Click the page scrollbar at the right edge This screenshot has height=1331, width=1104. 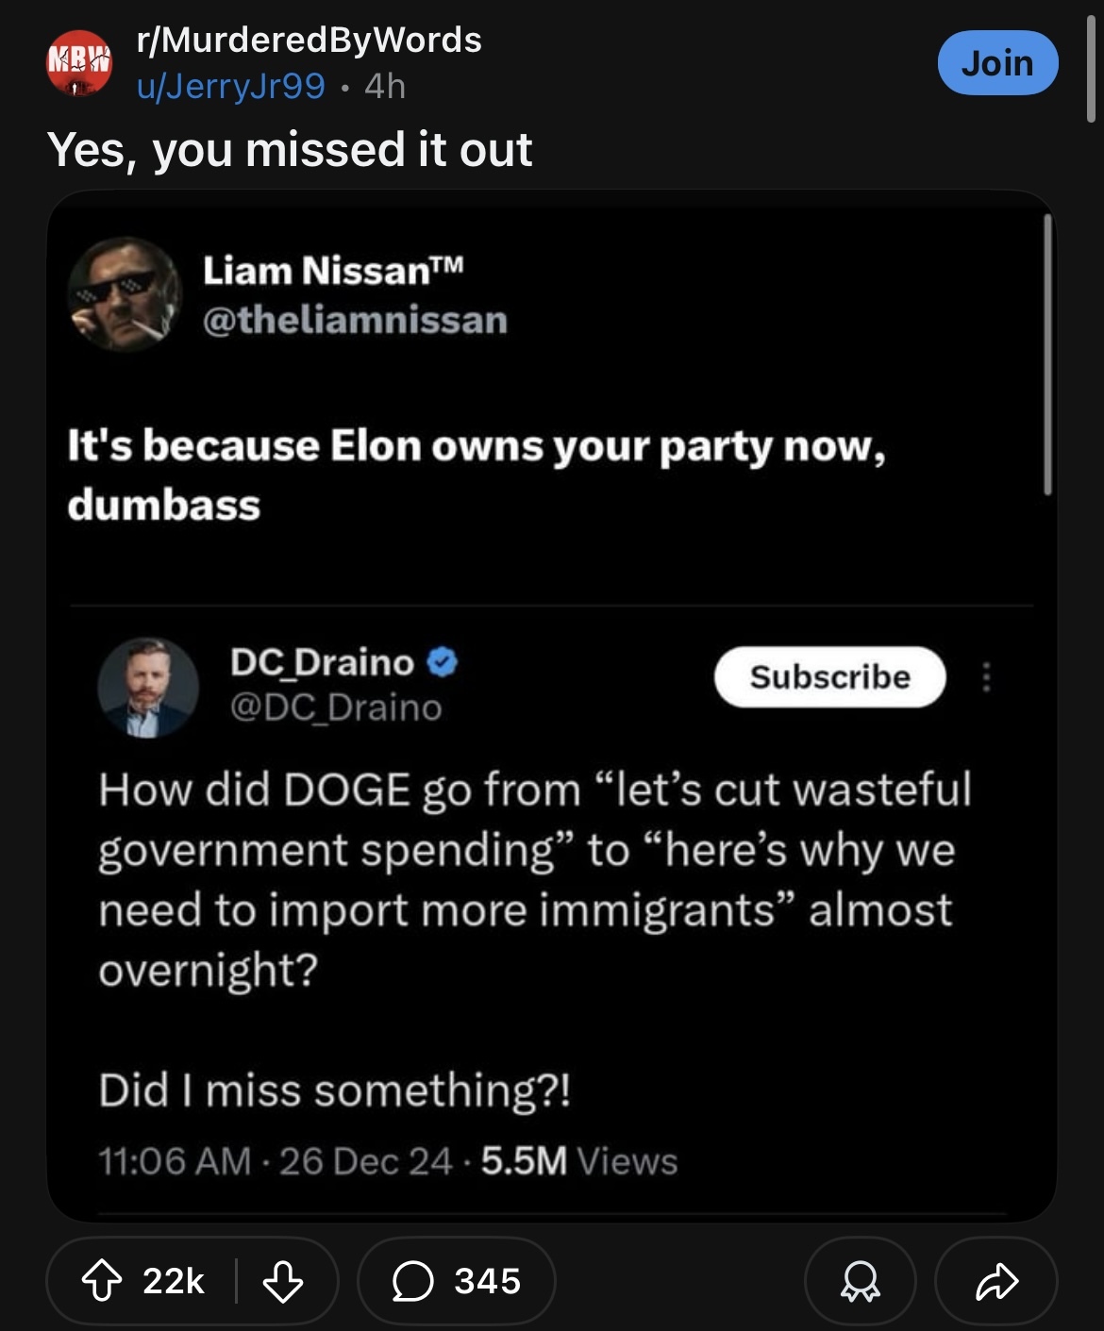1091,71
